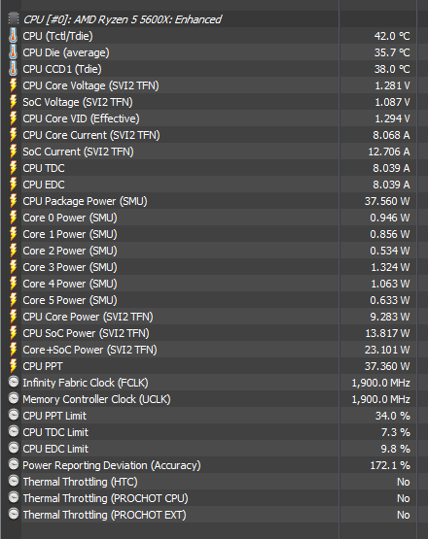Click gauge icon for CPU TDC Limit

(14, 431)
